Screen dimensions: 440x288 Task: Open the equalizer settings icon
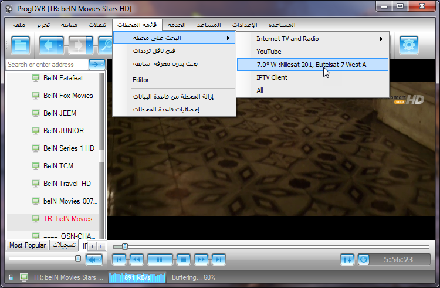pos(347,259)
